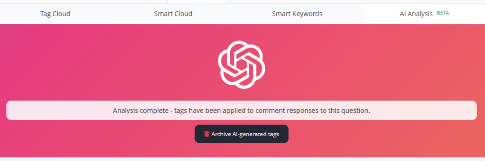Click the red trash can icon
The height and width of the screenshot is (161, 485).
(x=207, y=134)
